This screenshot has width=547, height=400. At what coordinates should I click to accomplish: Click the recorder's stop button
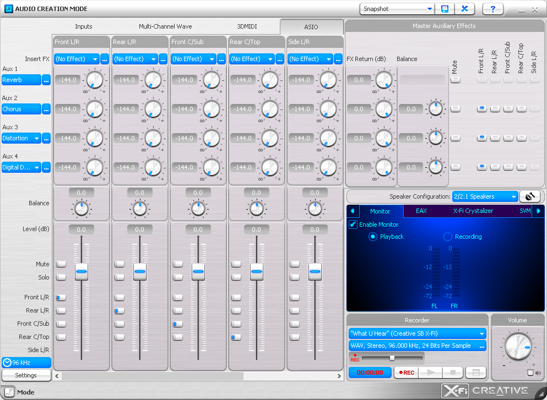(453, 372)
